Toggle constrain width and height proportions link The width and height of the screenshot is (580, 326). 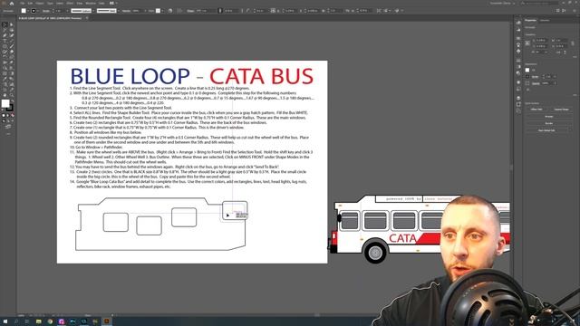pyautogui.click(x=573, y=43)
